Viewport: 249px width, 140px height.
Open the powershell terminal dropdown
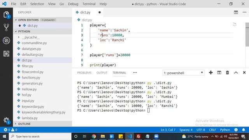point(183,73)
